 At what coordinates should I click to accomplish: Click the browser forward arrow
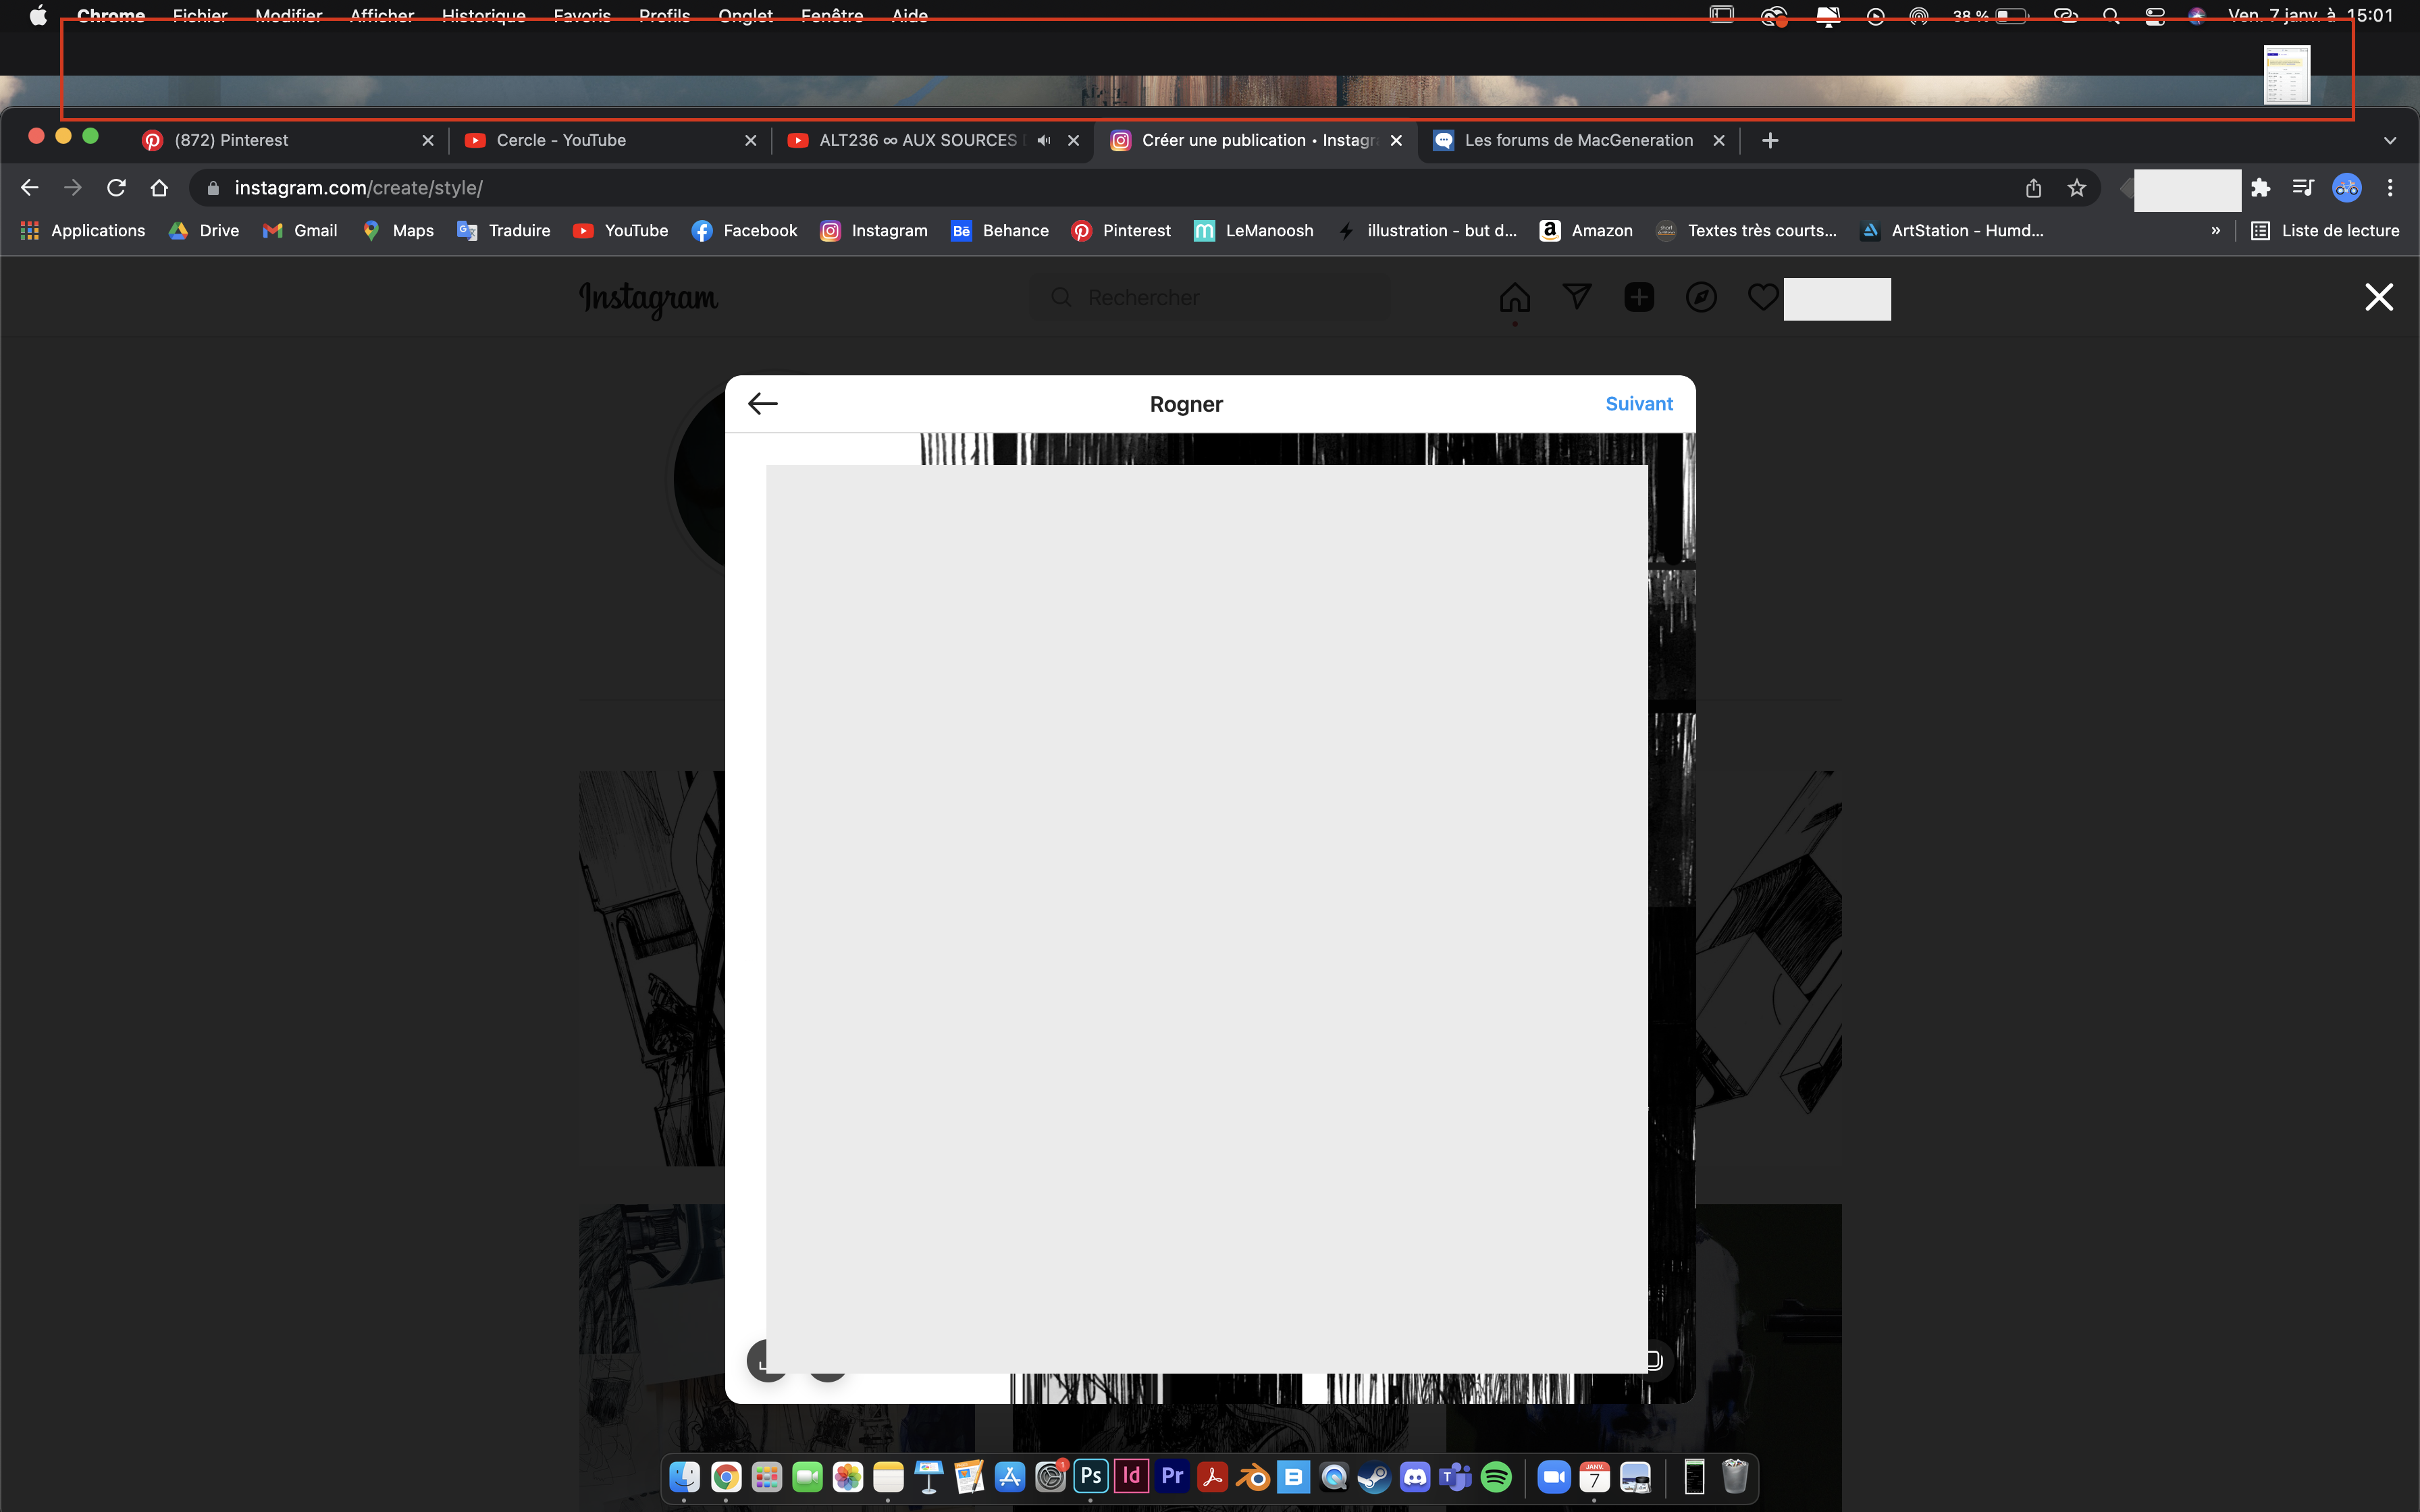pyautogui.click(x=72, y=187)
